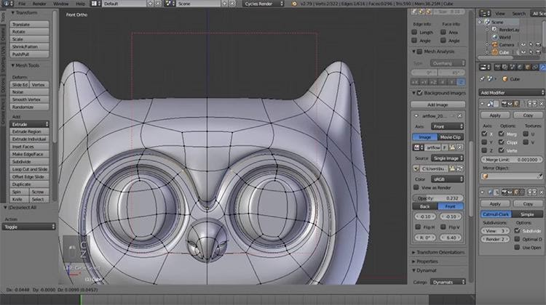Open the Extrude dropdown
Viewport: 546px width, 305px height.
29,124
